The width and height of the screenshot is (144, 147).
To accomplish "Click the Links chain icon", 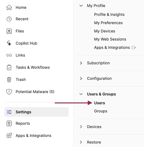I will (x=9, y=55).
